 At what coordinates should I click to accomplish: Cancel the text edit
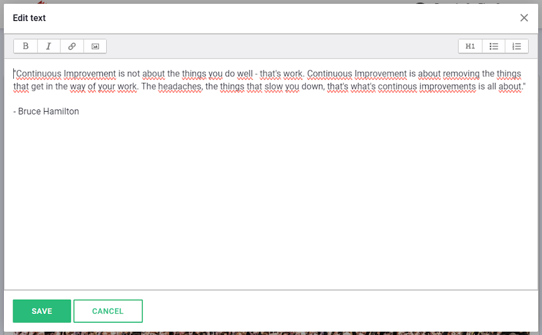click(x=108, y=311)
